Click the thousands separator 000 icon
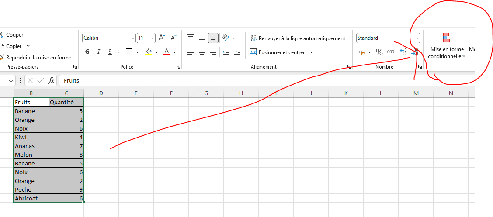The image size is (493, 217). pos(390,52)
